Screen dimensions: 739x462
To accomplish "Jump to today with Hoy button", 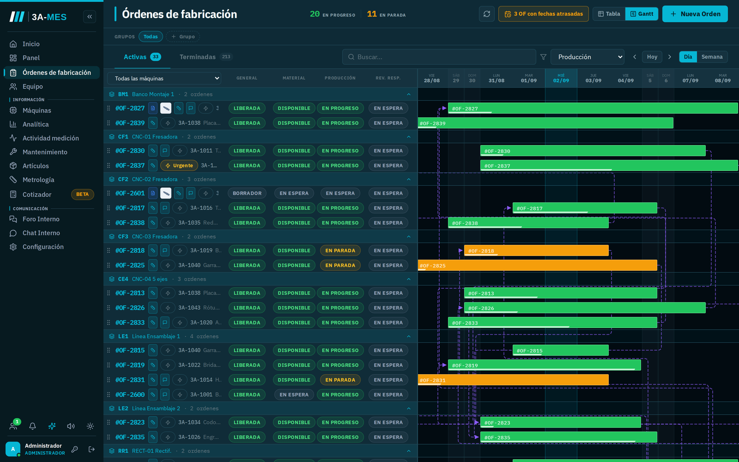I will [x=652, y=57].
